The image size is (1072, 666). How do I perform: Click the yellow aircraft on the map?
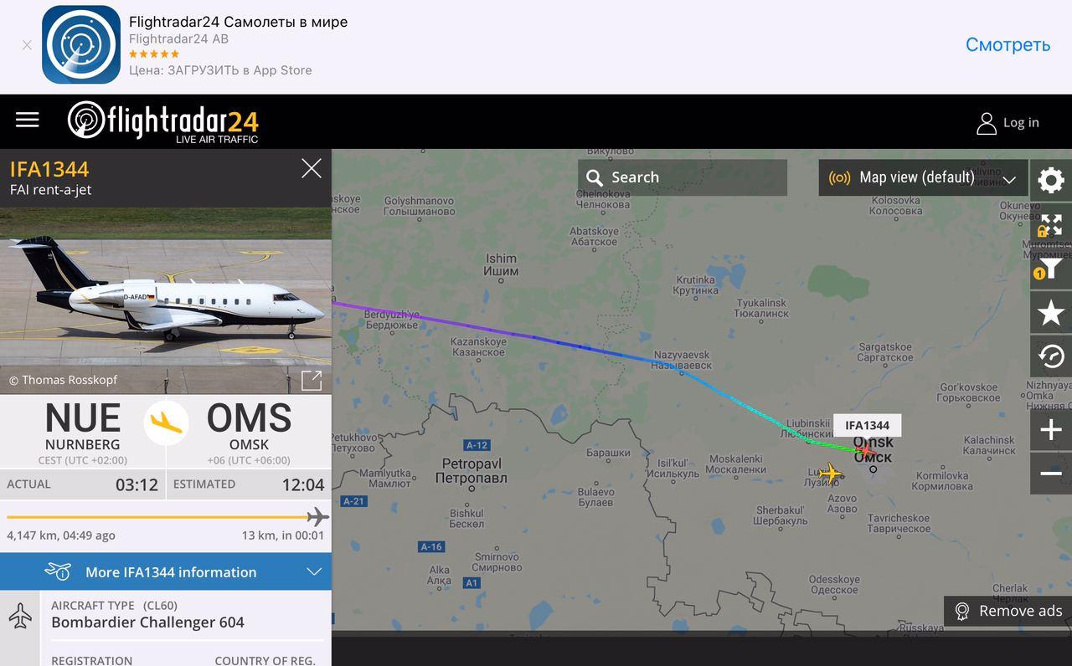829,474
